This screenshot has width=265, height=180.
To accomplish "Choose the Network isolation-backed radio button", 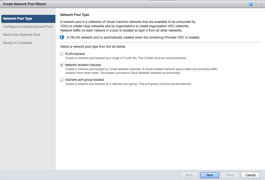I will pos(62,65).
